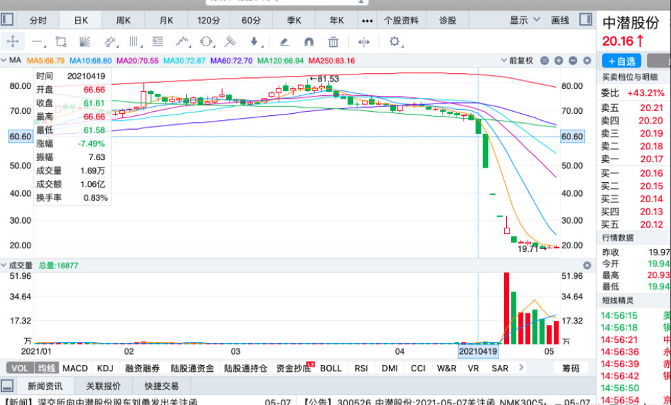Toggle the VOL volume indicator
The height and width of the screenshot is (405, 671).
pyautogui.click(x=19, y=368)
